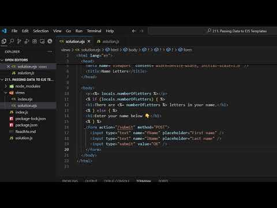Open the Remote Explorer icon
Screen dimensions: 277x208
pos(42,41)
